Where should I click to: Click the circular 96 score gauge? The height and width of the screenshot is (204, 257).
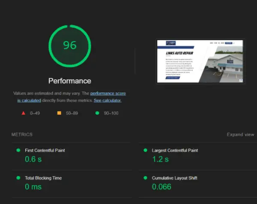click(69, 45)
